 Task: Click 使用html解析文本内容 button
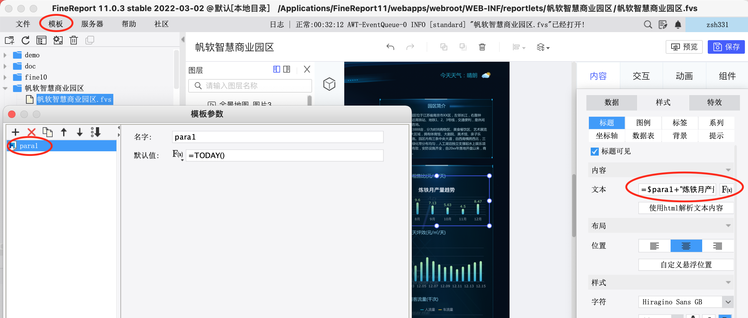coord(686,208)
